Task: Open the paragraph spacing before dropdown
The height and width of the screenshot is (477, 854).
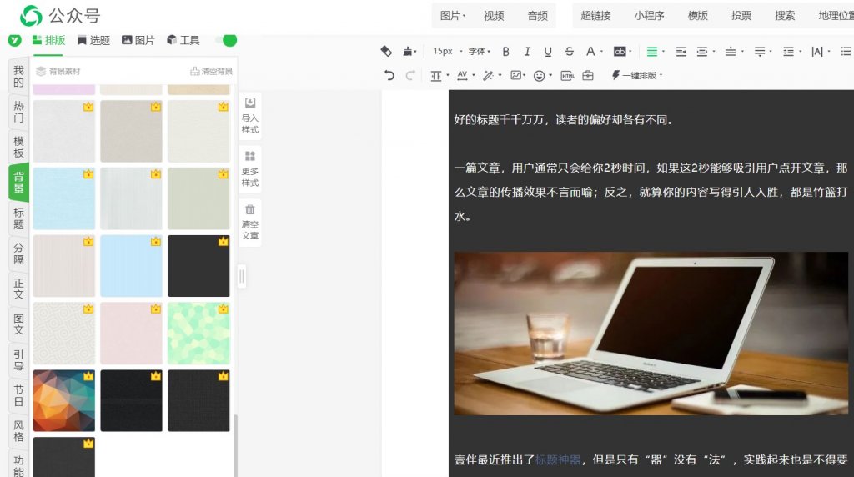Action: coord(734,51)
